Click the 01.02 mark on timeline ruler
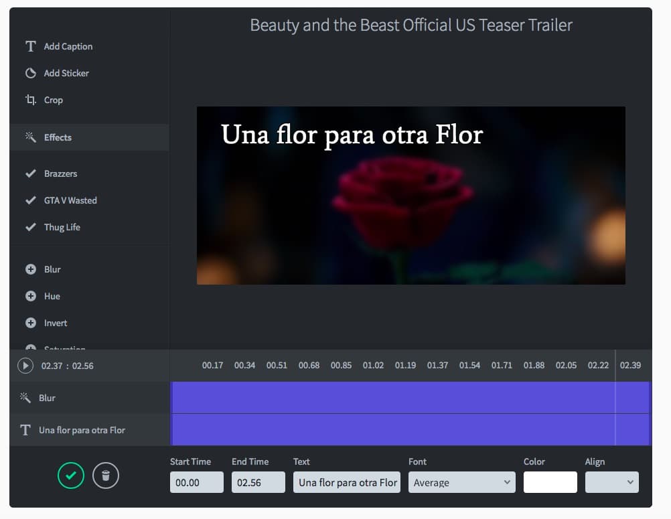The height and width of the screenshot is (519, 671). coord(373,366)
